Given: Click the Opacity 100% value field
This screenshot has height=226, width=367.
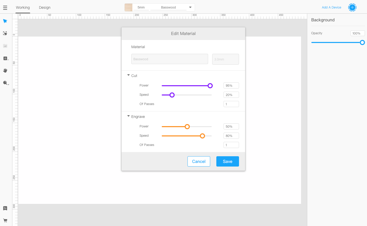Looking at the screenshot, I should click(357, 33).
